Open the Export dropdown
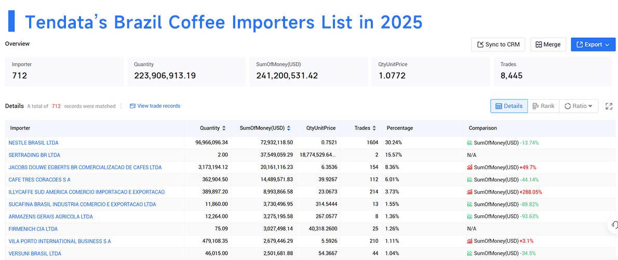Viewport: 618px width, 260px height. (x=593, y=45)
